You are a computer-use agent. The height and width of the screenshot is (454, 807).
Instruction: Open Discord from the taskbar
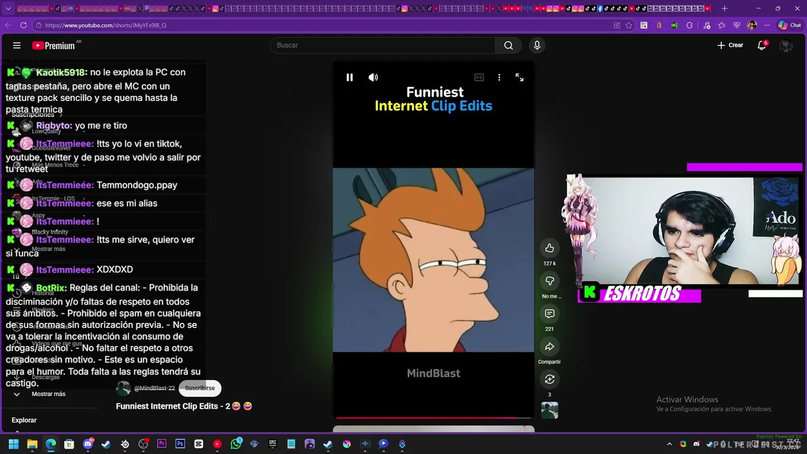pyautogui.click(x=88, y=445)
